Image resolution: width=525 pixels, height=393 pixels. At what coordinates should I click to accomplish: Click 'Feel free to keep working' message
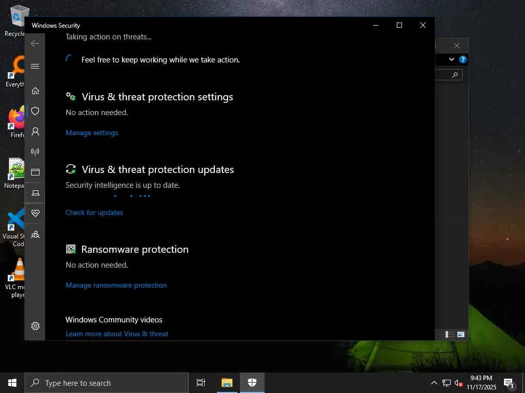(160, 60)
